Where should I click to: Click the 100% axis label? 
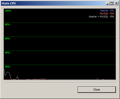tap(8, 11)
